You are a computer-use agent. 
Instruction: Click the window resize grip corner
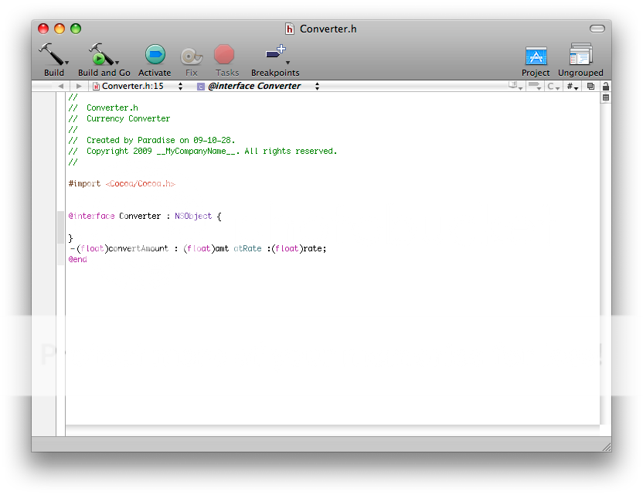pyautogui.click(x=607, y=447)
